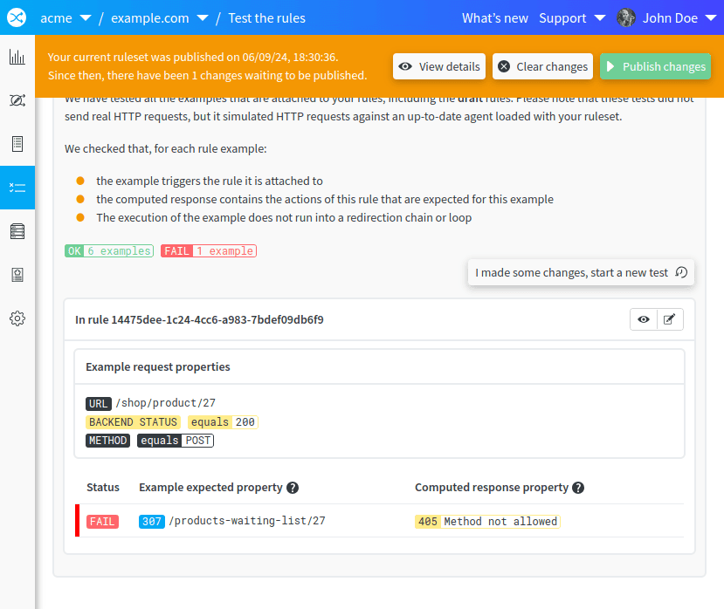Edit rule 14475dee with the pencil icon
The height and width of the screenshot is (609, 724).
[x=670, y=319]
